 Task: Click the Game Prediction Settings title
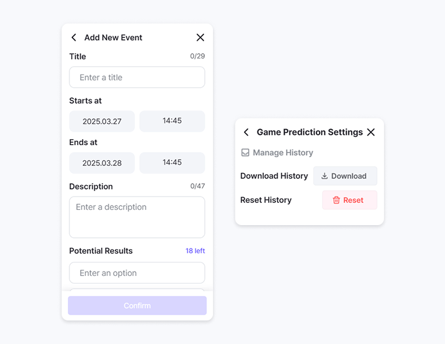tap(310, 132)
